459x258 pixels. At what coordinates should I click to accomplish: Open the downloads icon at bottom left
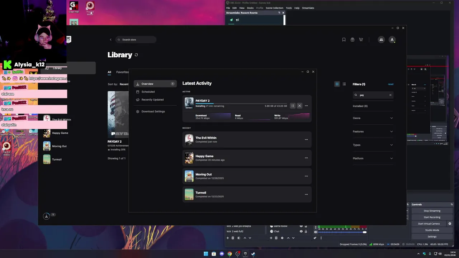(46, 216)
